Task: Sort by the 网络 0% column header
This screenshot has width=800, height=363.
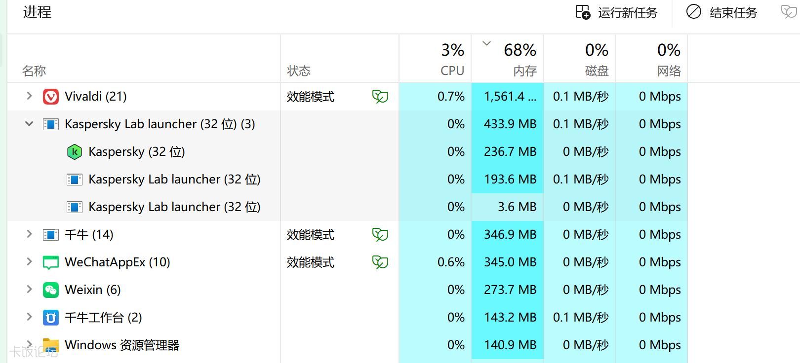Action: tap(651, 58)
